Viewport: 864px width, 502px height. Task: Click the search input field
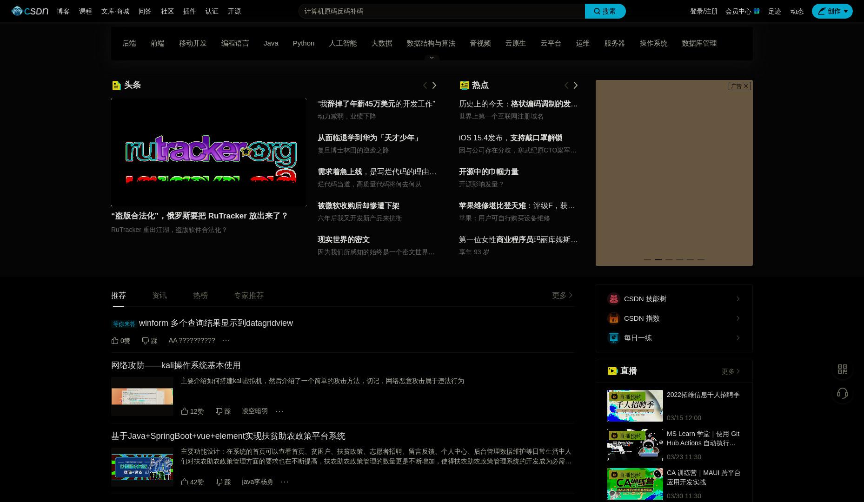[442, 11]
